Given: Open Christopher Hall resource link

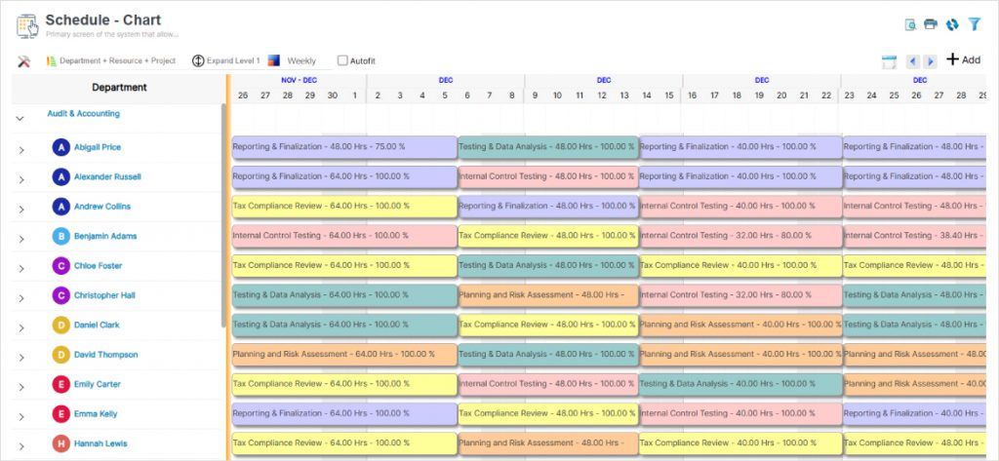Looking at the screenshot, I should [104, 295].
